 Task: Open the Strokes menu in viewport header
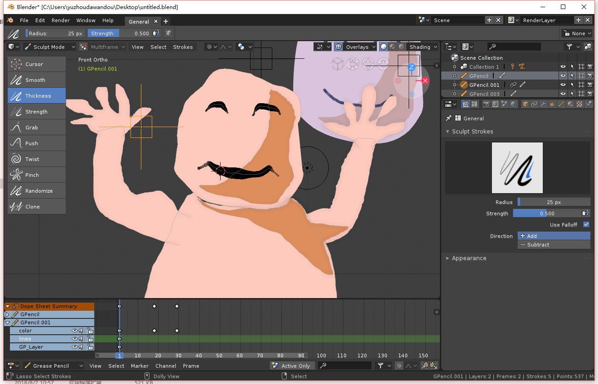183,47
